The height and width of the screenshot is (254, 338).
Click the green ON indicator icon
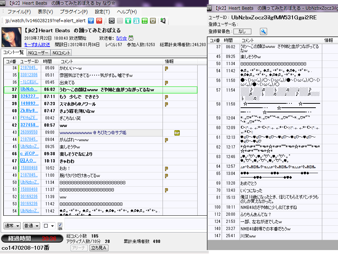click(x=145, y=21)
